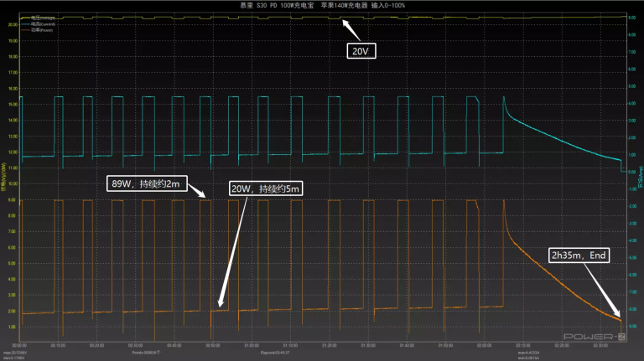The height and width of the screenshot is (361, 644).
Task: Select the cyan Current legend entry
Action: click(38, 24)
